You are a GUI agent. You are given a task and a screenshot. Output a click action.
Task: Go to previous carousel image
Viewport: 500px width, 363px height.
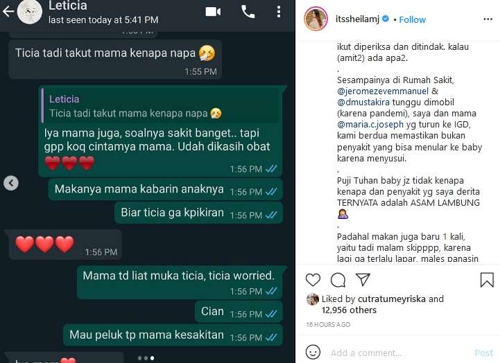click(11, 183)
